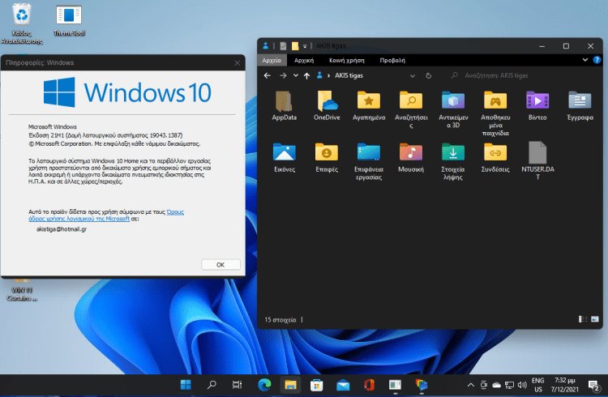Open the Αρχείο menu tab

(x=272, y=60)
